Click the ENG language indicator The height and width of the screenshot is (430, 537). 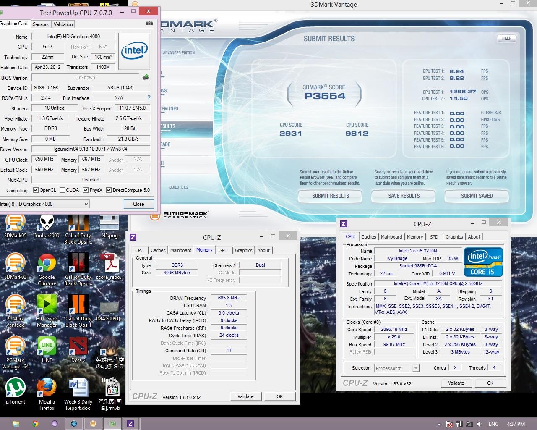tap(493, 424)
